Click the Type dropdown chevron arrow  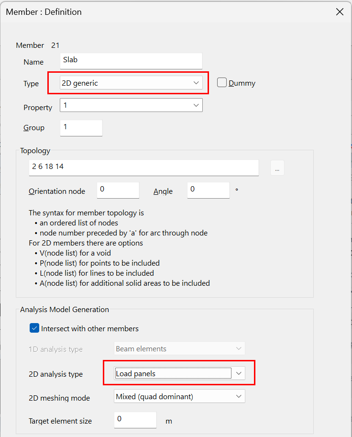point(196,83)
